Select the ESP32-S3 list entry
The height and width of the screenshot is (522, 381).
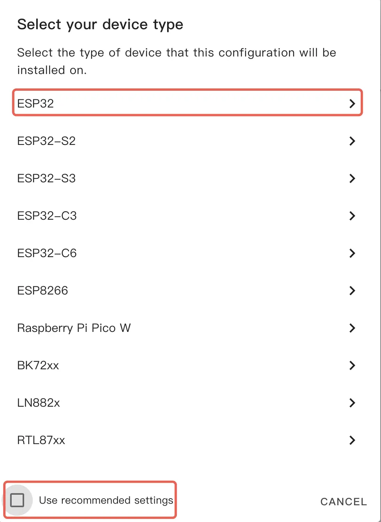click(47, 178)
